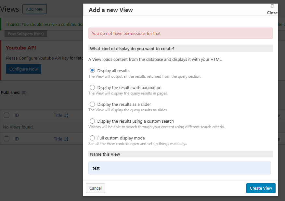Screen dimensions: 285x201
Task: Choose Display the results with pagination
Action: coord(92,87)
